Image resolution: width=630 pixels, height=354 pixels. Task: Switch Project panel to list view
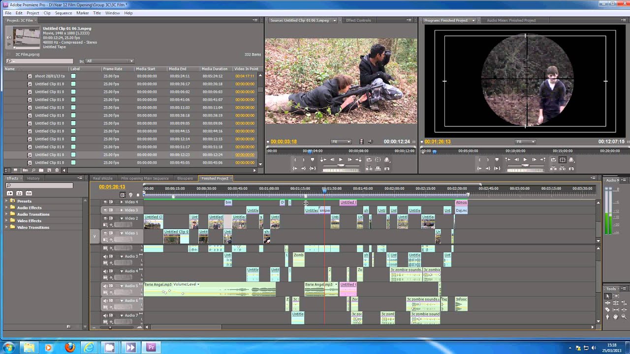7,170
